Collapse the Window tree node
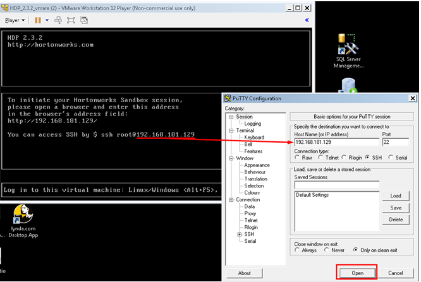Viewport: 421px width, 282px height. coord(231,158)
